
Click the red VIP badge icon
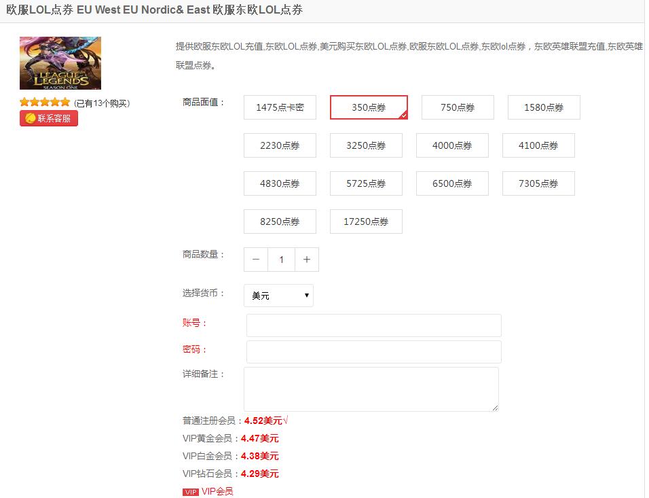(x=190, y=492)
